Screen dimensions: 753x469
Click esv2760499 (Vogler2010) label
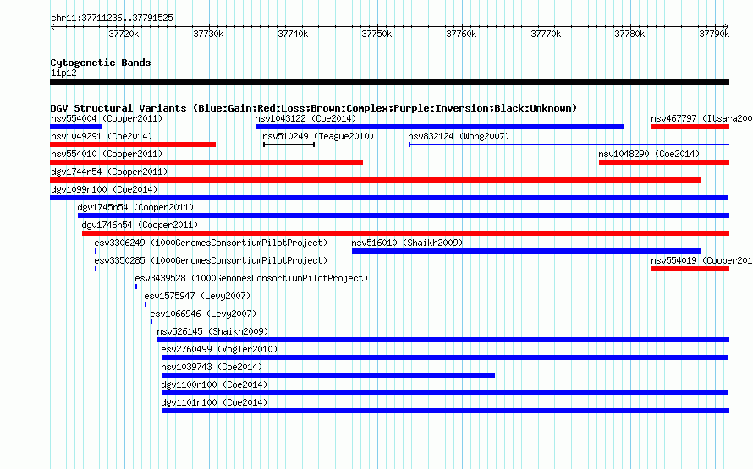pyautogui.click(x=219, y=349)
